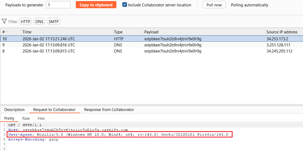Click source IP 3.251.128.111
This screenshot has height=151, width=303.
[x=278, y=45]
